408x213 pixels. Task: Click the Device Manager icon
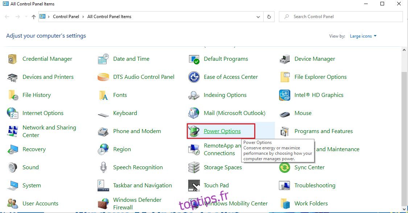[x=285, y=59]
